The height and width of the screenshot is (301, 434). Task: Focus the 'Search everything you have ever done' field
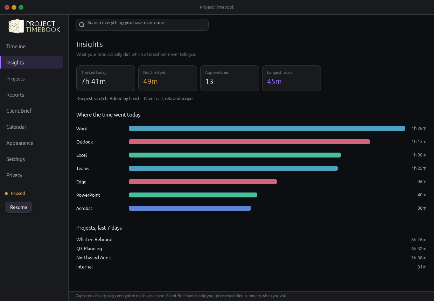(x=142, y=25)
